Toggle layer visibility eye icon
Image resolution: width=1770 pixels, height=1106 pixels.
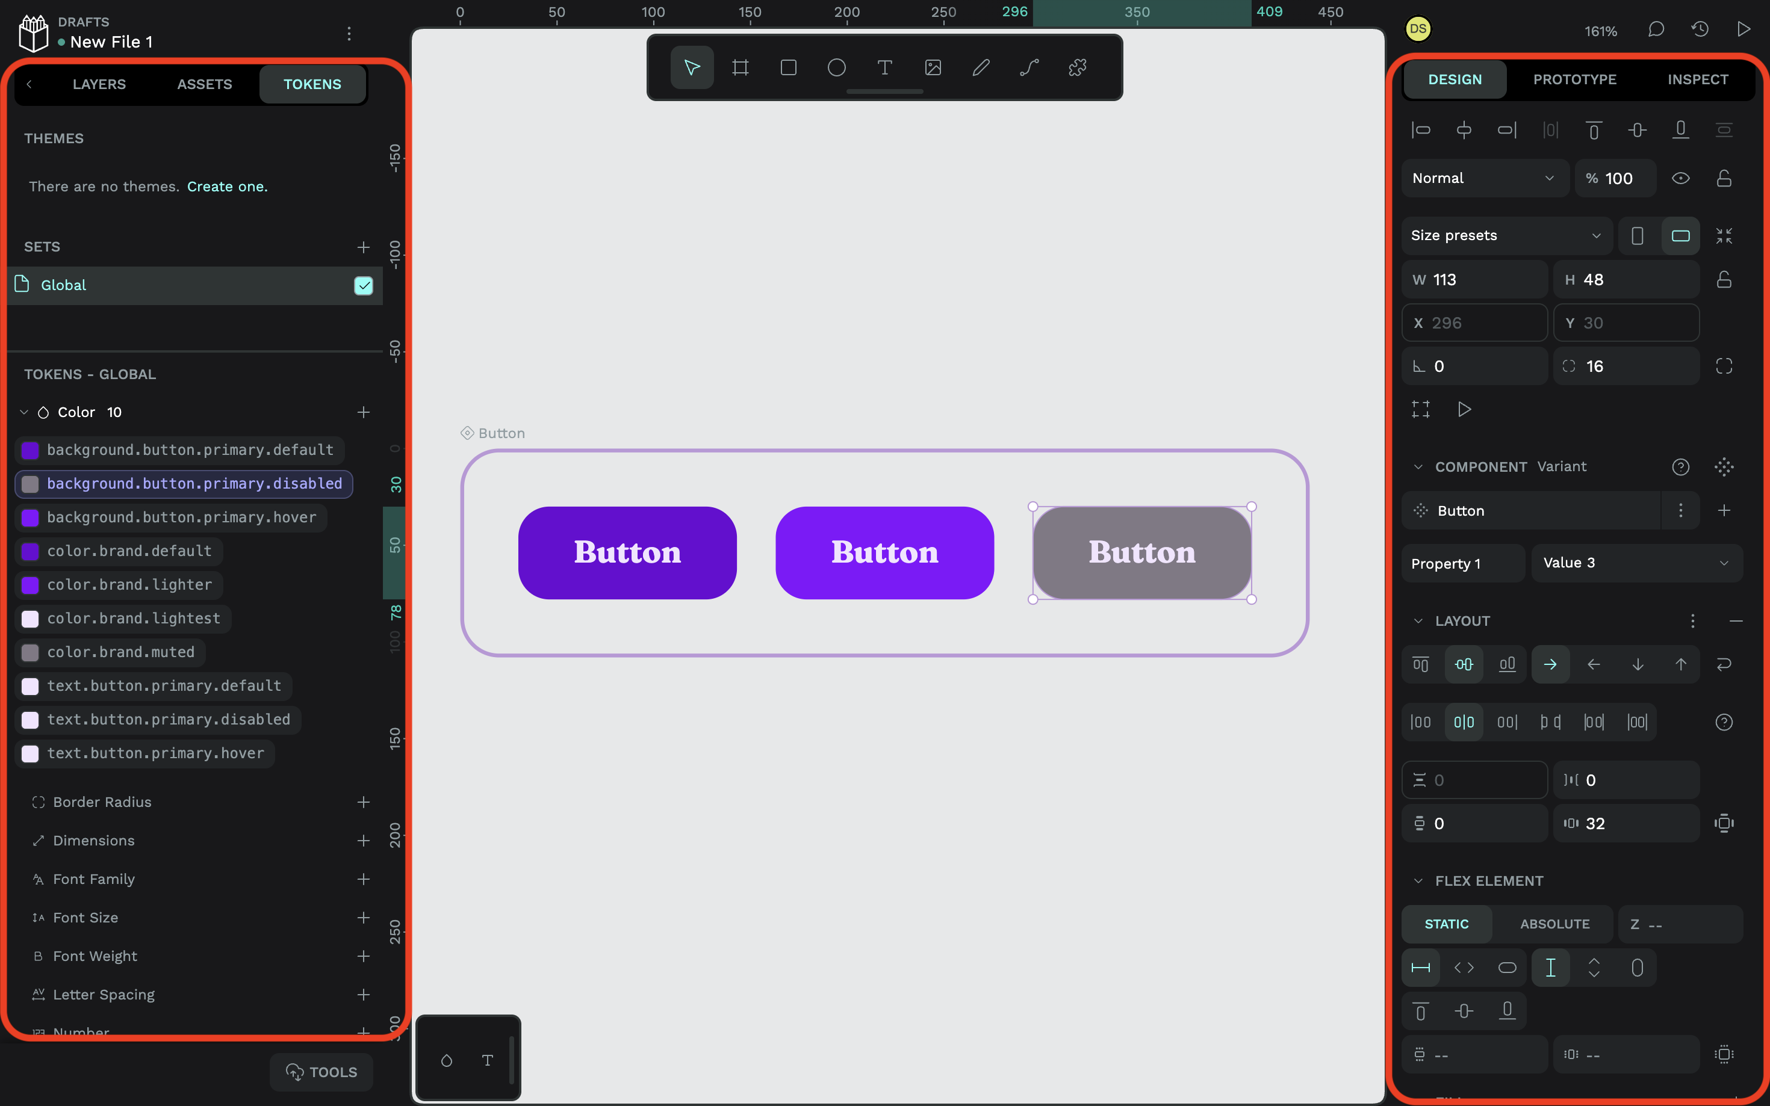1680,179
